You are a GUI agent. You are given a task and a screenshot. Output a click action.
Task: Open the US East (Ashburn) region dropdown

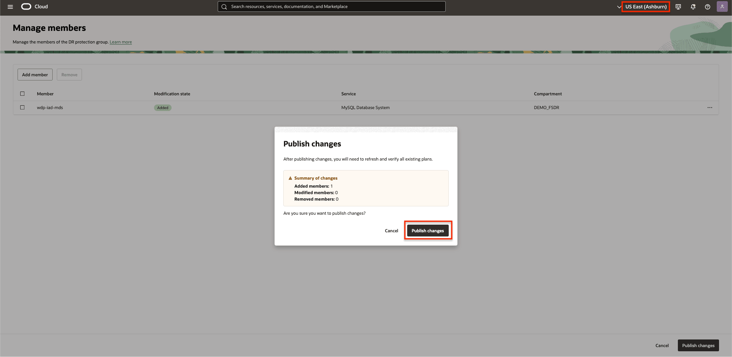(x=645, y=6)
